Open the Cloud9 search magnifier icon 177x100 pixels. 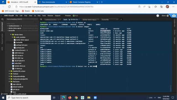point(2,19)
